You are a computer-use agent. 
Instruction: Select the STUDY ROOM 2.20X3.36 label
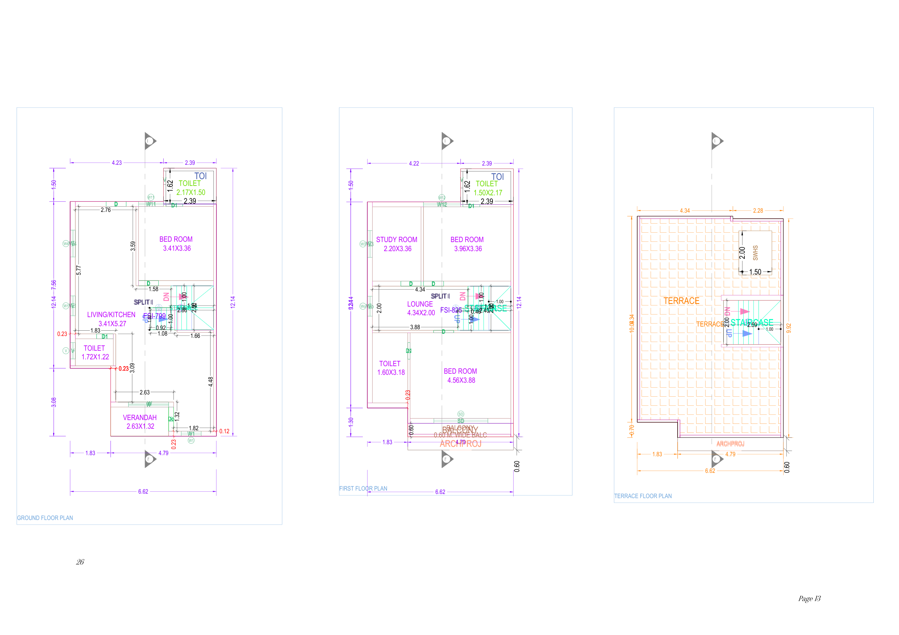(397, 244)
